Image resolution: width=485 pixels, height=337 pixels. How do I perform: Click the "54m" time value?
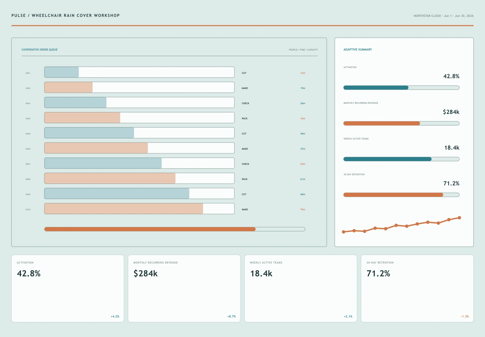click(x=303, y=164)
